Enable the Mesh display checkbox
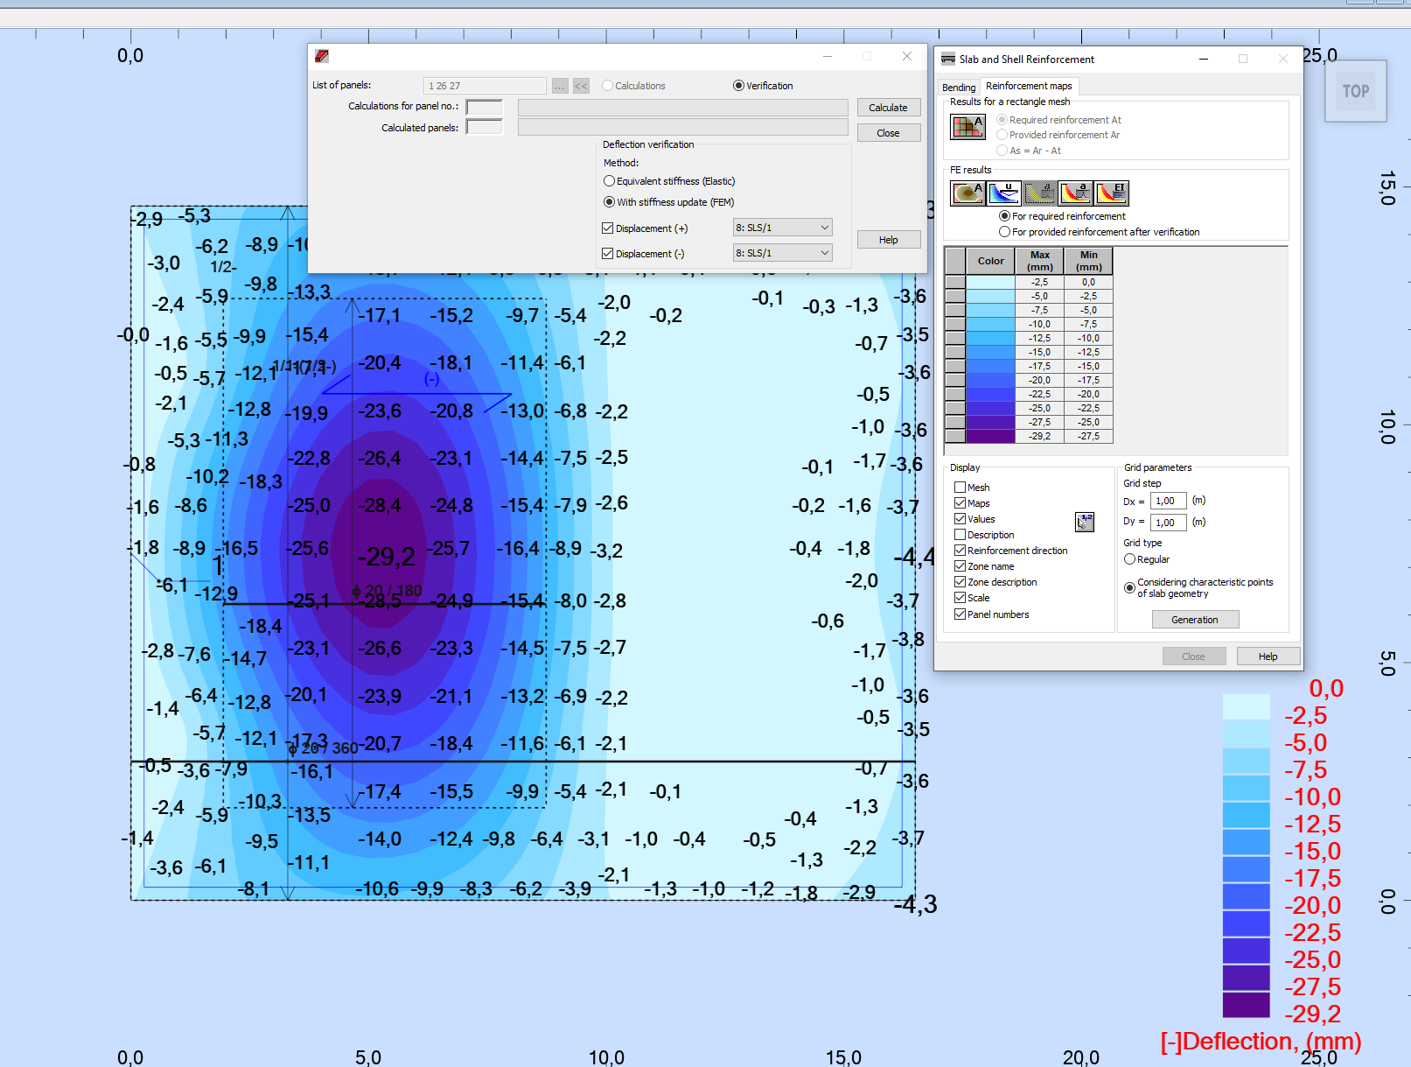Screen dimensions: 1411x1067 960,488
